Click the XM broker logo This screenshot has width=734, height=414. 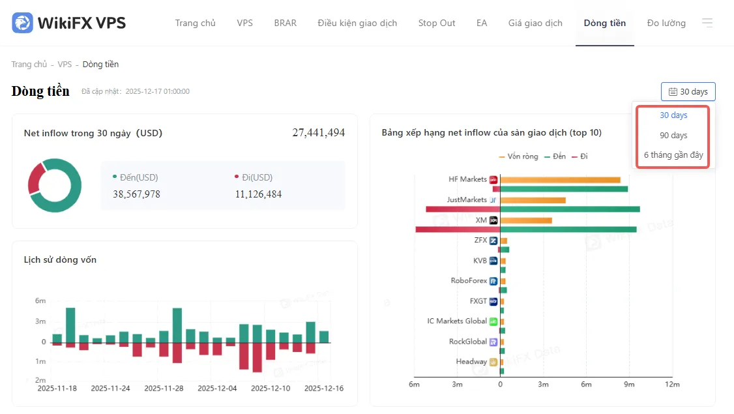(x=493, y=220)
